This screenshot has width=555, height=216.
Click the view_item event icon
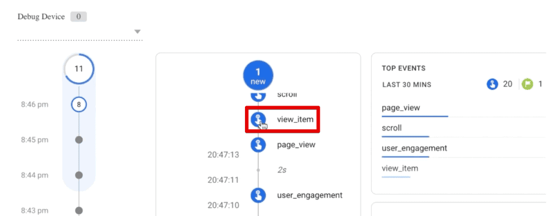click(258, 120)
